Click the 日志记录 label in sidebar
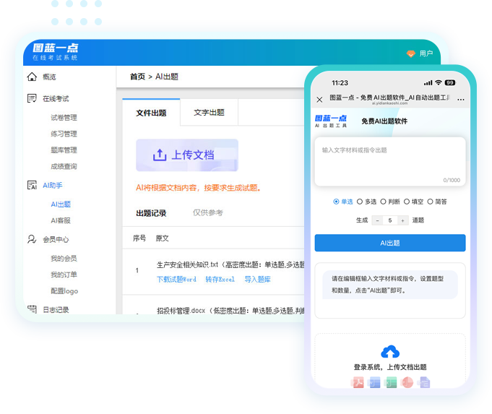Image resolution: width=492 pixels, height=414 pixels. tap(56, 310)
